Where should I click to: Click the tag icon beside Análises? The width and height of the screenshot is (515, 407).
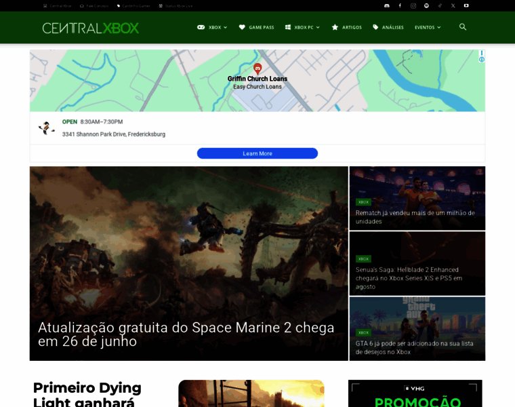[375, 27]
